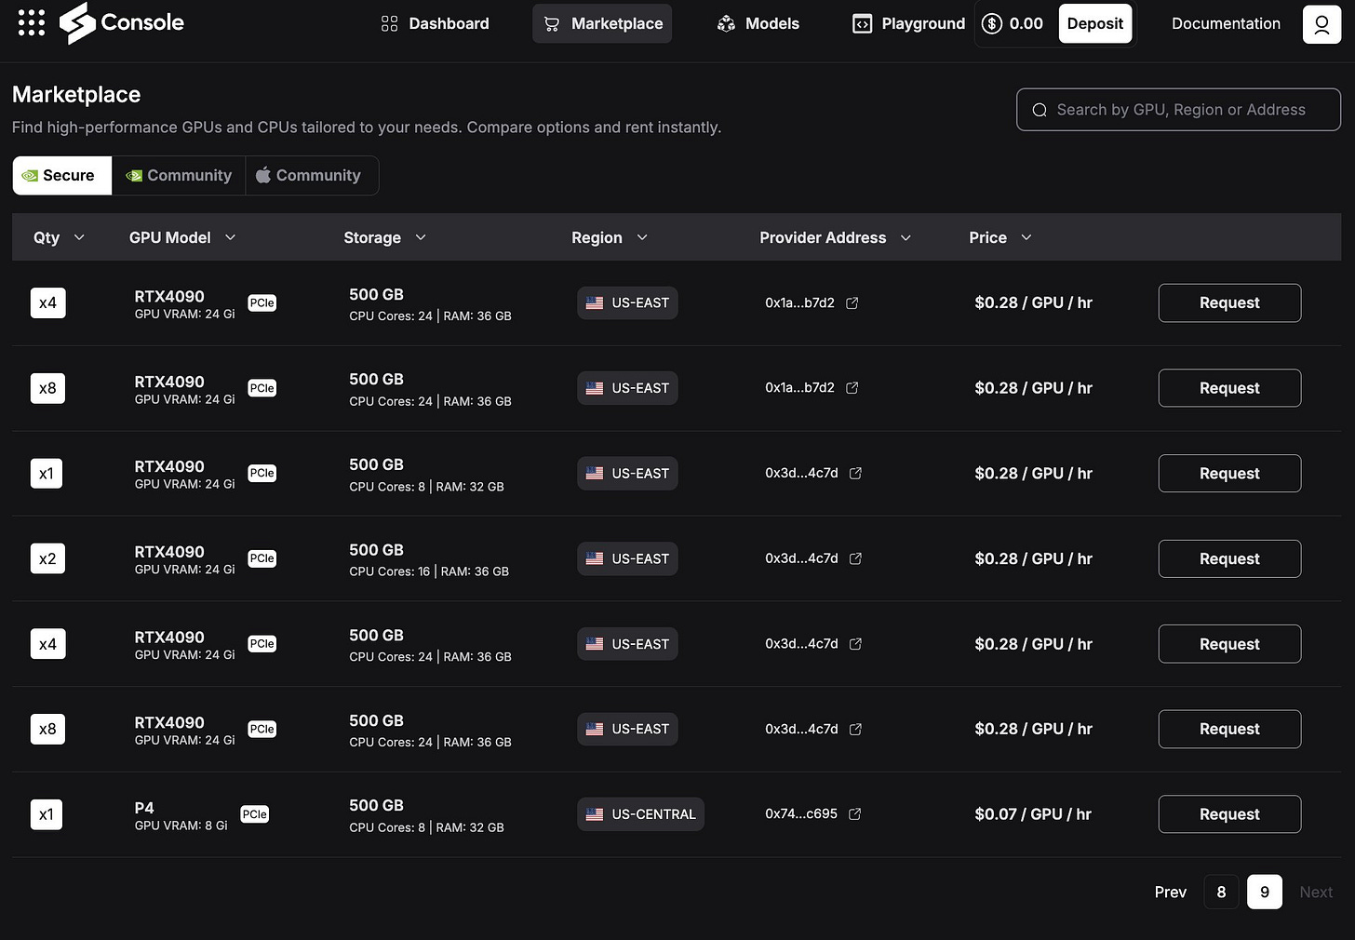Open external link for x4 0x1a...b7d2
This screenshot has height=940, width=1355.
(852, 303)
